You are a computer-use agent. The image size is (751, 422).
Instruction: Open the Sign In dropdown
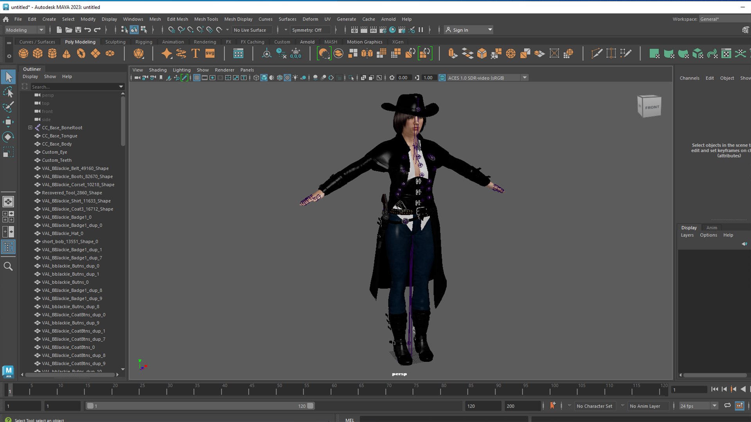469,30
